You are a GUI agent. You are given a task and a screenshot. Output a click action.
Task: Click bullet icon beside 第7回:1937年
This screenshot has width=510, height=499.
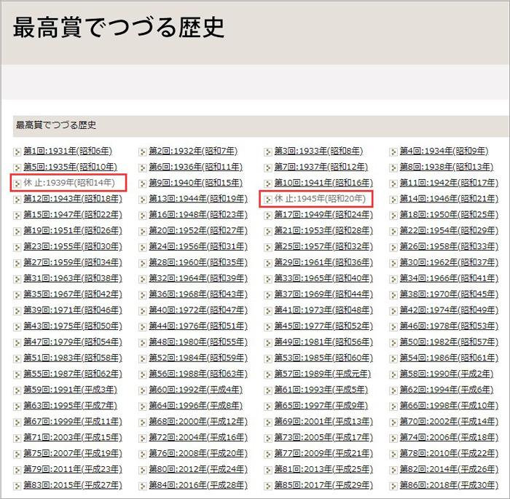coord(268,168)
